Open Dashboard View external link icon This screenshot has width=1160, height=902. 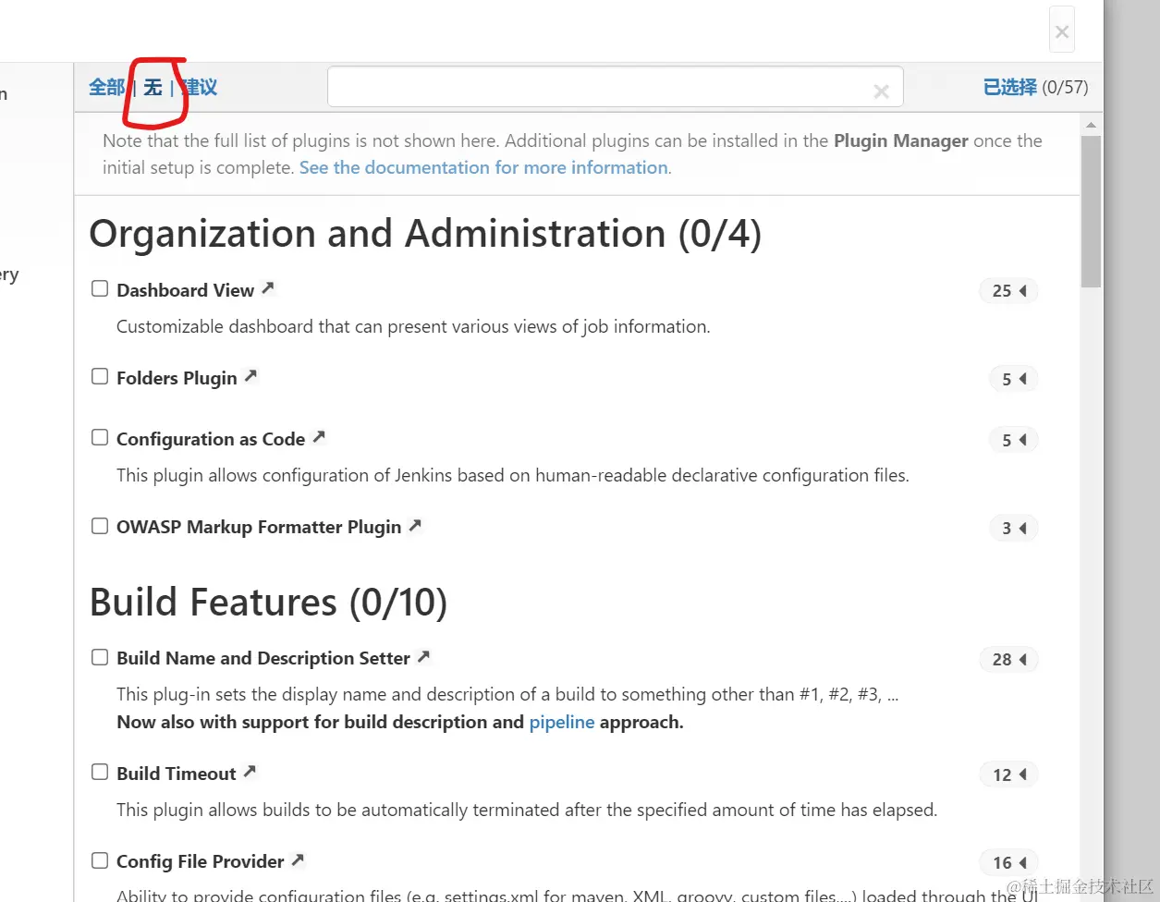[268, 288]
